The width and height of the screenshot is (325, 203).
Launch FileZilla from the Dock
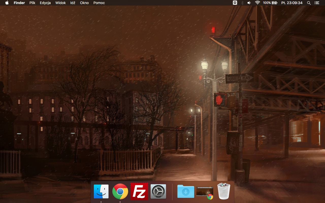click(139, 191)
